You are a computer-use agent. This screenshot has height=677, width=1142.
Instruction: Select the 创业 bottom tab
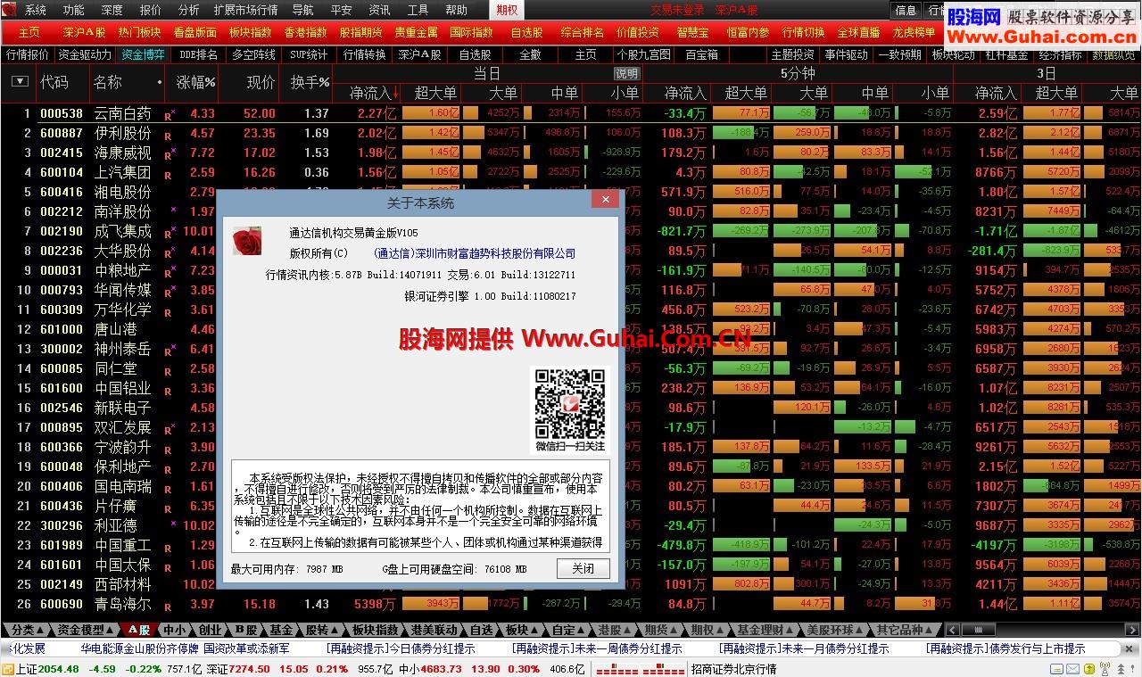pos(208,630)
